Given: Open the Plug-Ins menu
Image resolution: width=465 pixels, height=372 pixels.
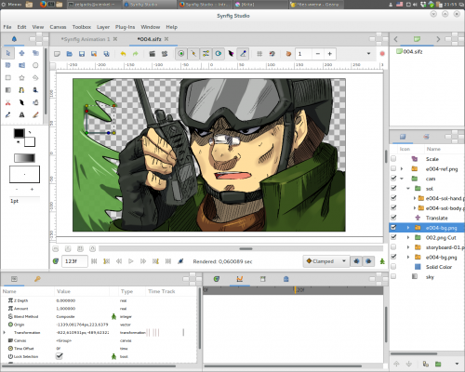Looking at the screenshot, I should pyautogui.click(x=125, y=27).
